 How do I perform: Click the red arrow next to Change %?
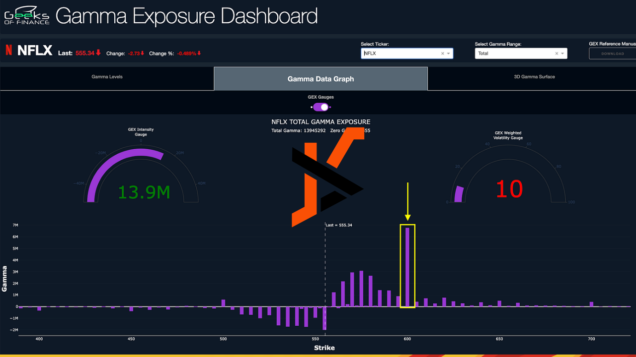click(199, 53)
